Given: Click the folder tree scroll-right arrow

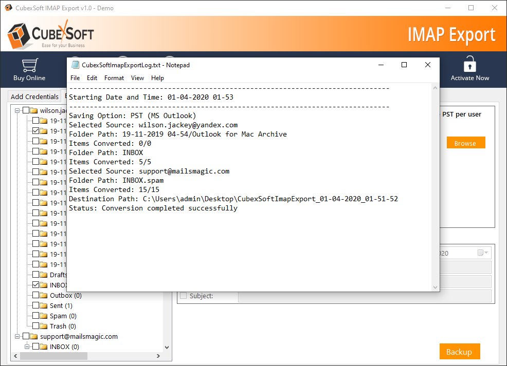Looking at the screenshot, I should (x=158, y=356).
